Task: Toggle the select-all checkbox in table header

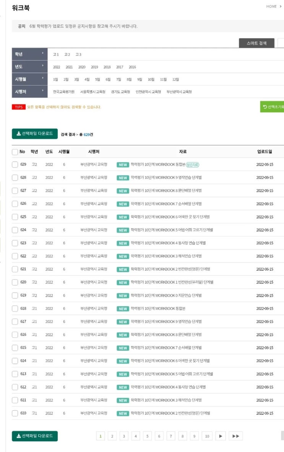Action: pyautogui.click(x=15, y=152)
